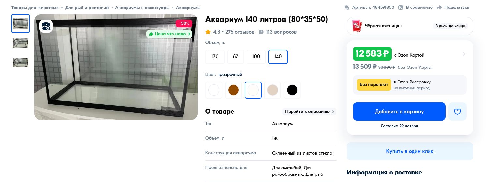Expand price details arrow near Ozon Картой
Screen dimensions: 496x182
click(464, 54)
